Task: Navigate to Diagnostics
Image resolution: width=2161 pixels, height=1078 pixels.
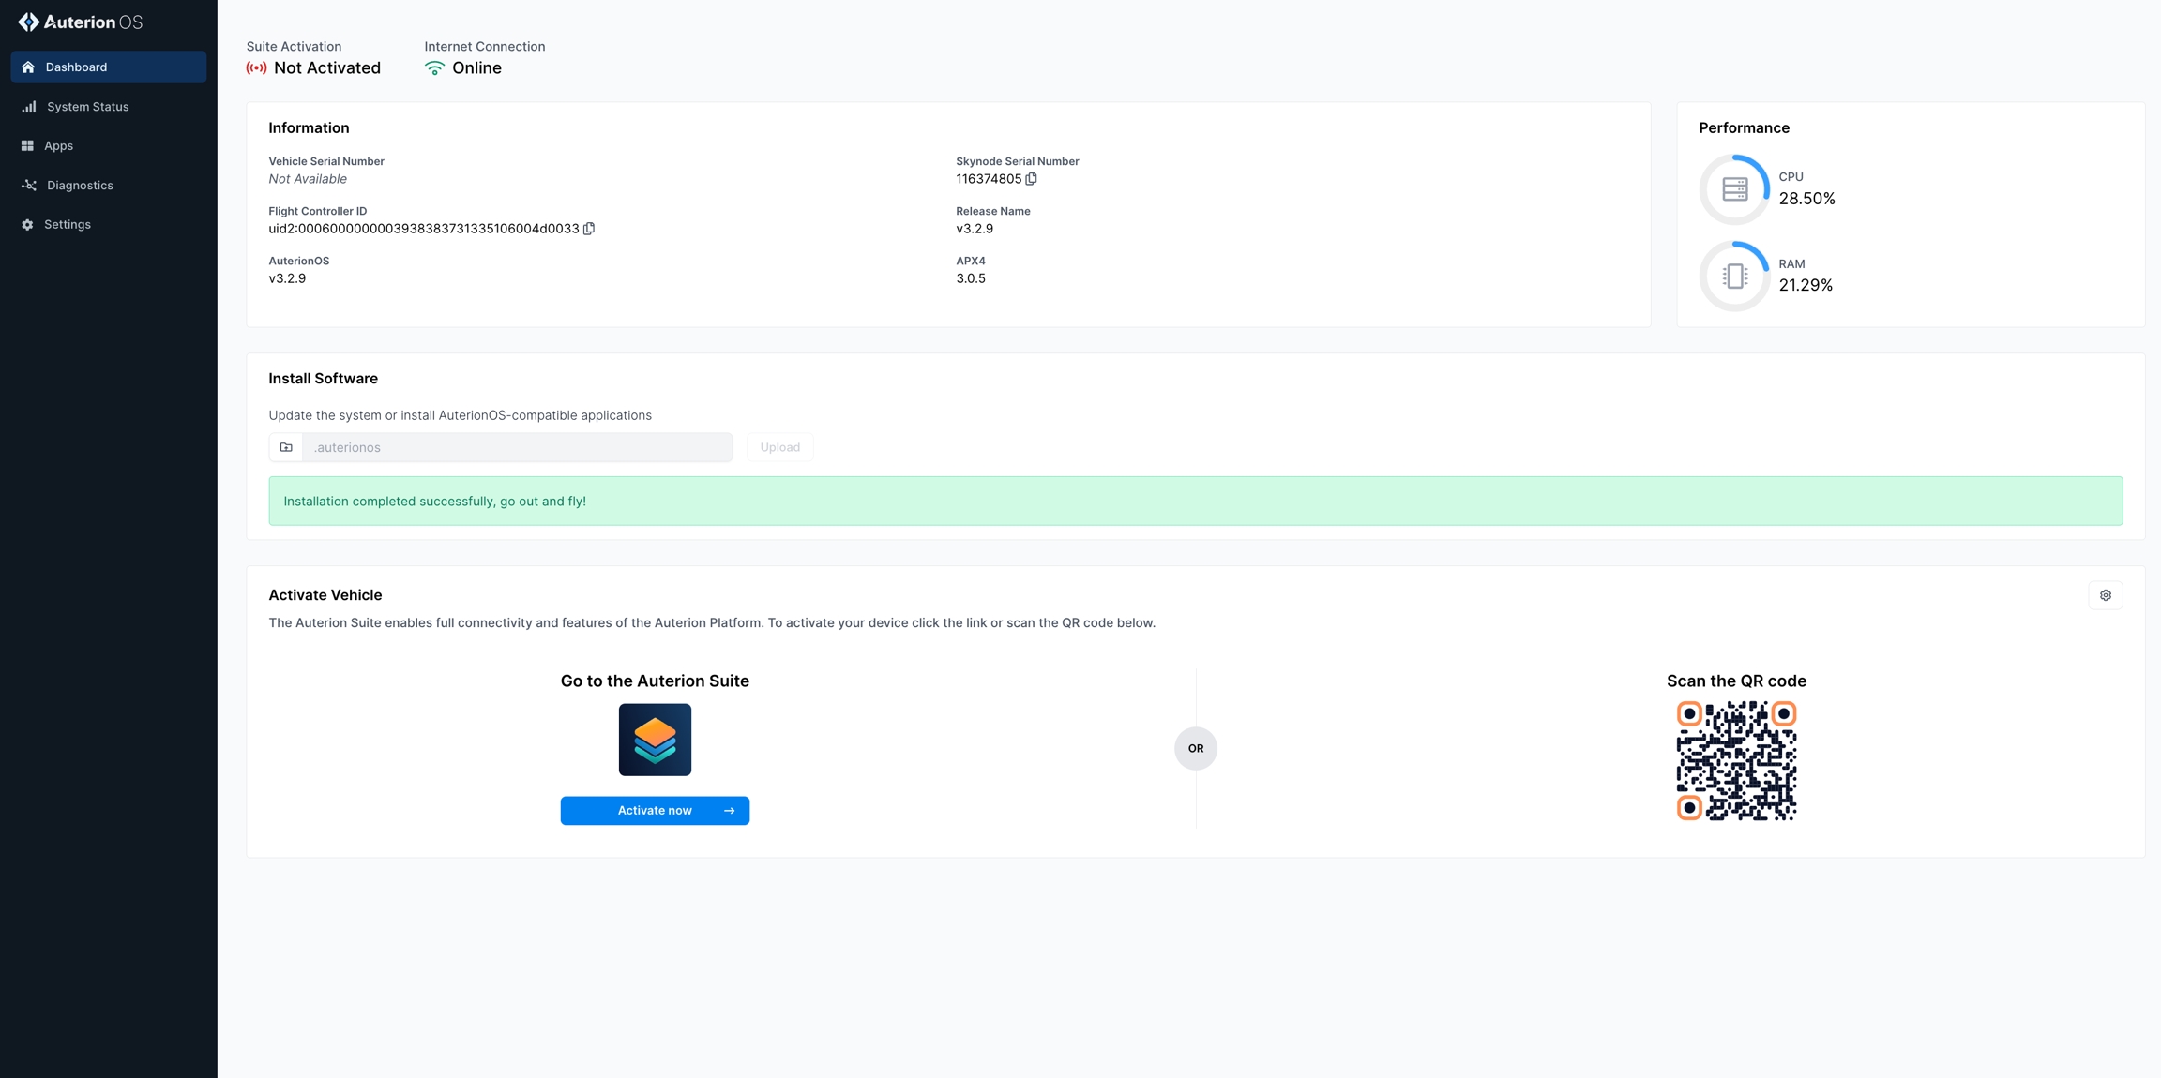Action: 80,186
